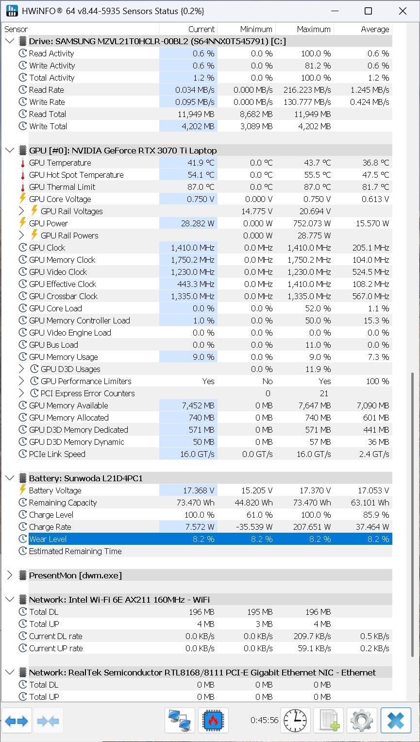Click the collapse columns arrows button

click(48, 721)
